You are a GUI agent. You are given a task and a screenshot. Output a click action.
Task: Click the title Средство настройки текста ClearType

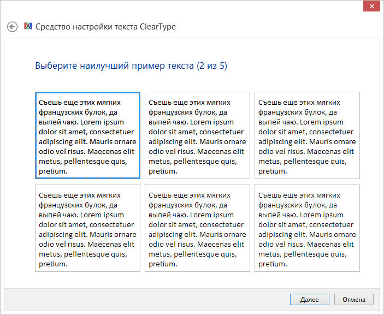pyautogui.click(x=105, y=27)
